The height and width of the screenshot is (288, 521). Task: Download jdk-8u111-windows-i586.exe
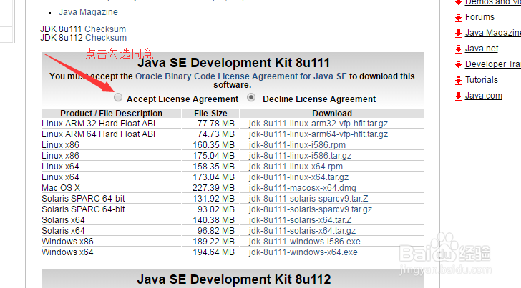coord(305,242)
